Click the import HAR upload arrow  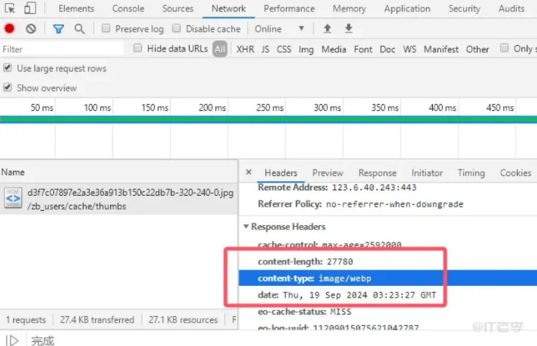tap(327, 29)
